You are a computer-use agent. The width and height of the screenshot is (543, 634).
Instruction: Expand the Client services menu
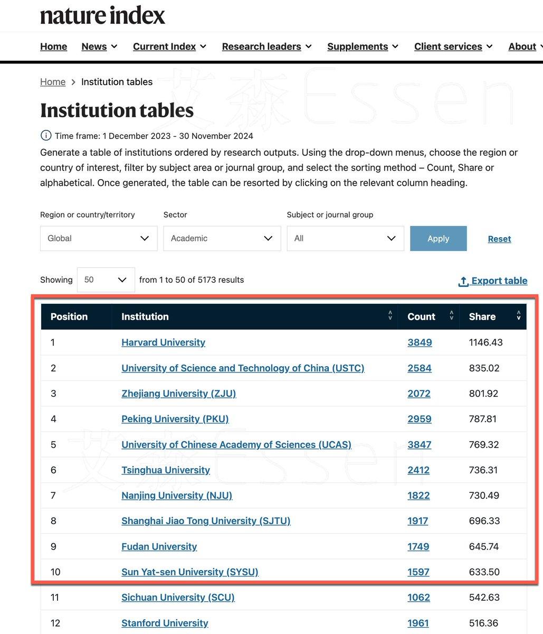coord(454,46)
